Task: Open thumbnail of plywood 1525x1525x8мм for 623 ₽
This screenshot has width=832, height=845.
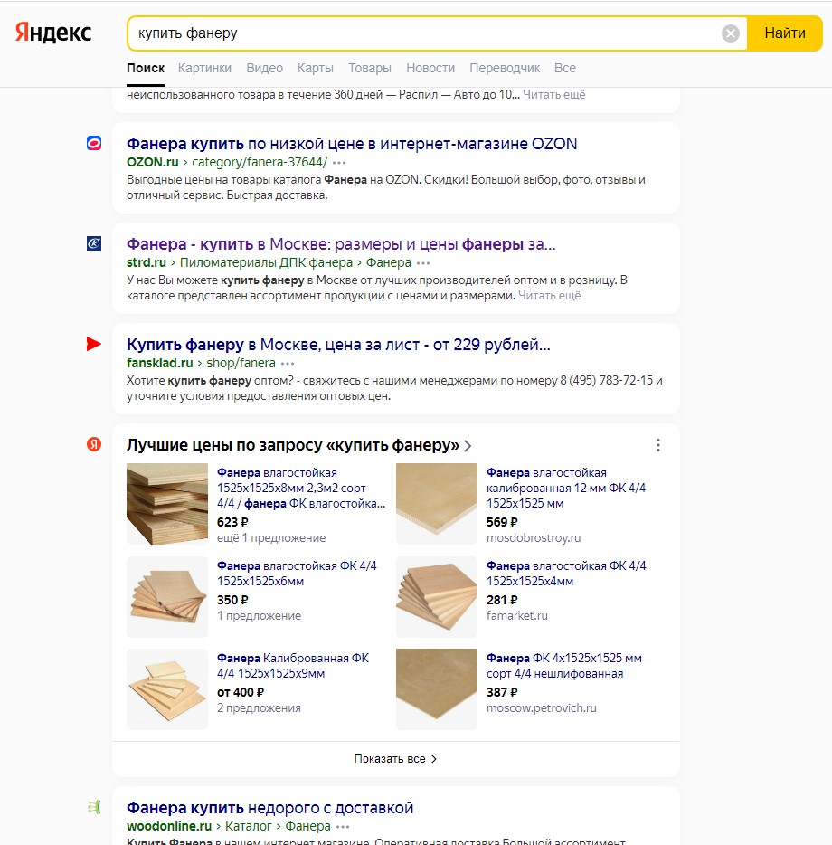Action: 167,504
